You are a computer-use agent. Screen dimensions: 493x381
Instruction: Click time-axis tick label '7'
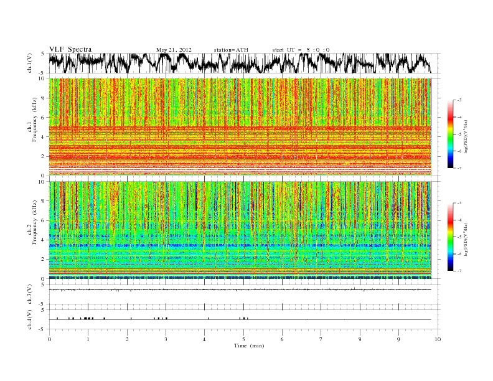[x=321, y=339]
